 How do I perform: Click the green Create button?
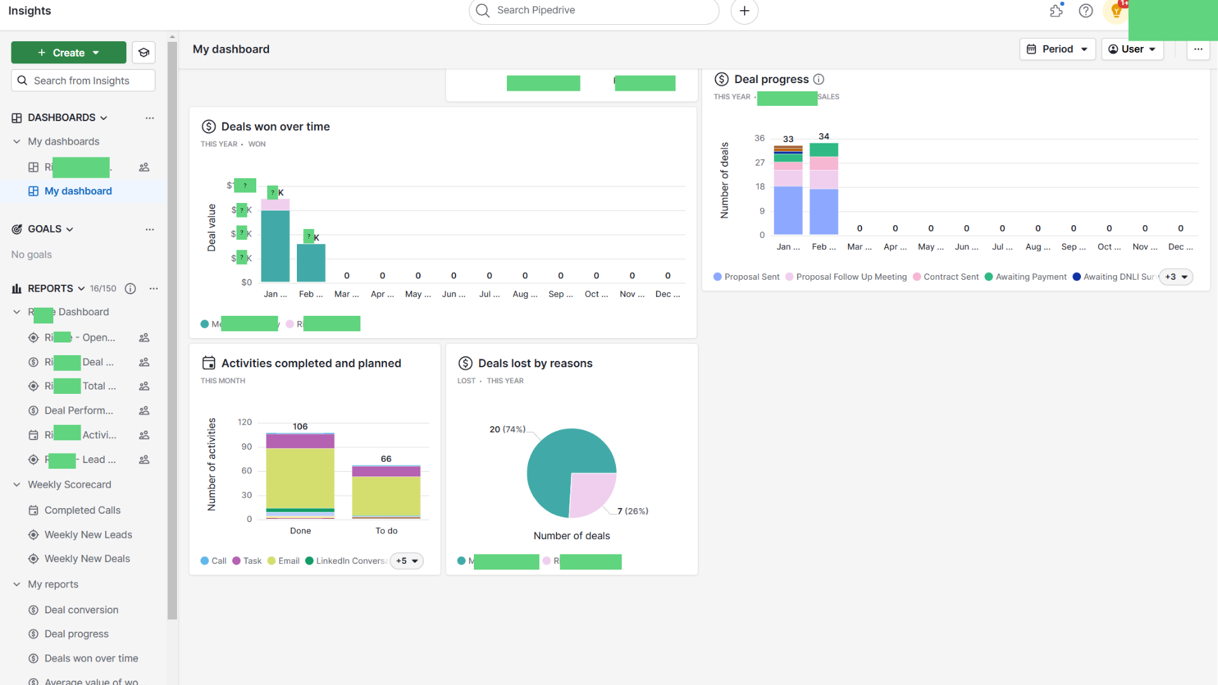click(69, 53)
